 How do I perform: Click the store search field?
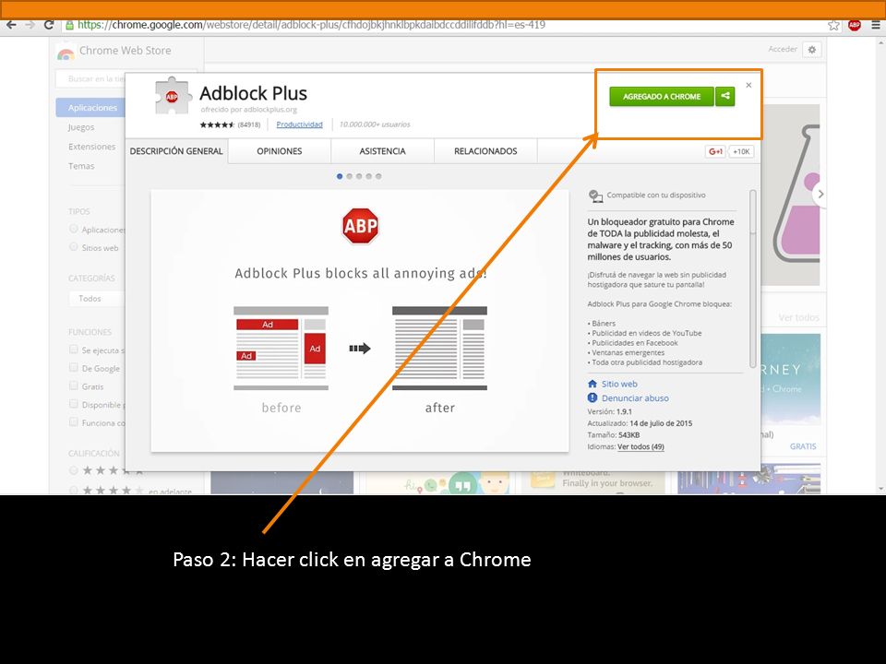coord(90,78)
